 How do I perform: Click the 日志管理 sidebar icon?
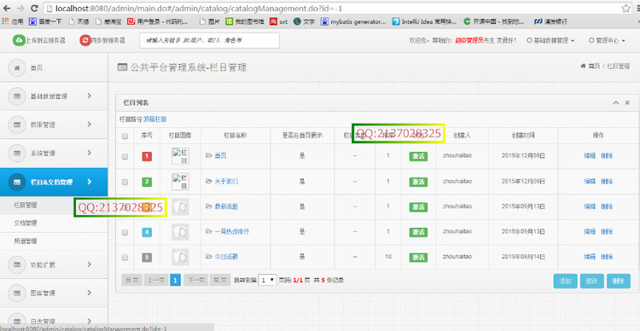(x=17, y=321)
